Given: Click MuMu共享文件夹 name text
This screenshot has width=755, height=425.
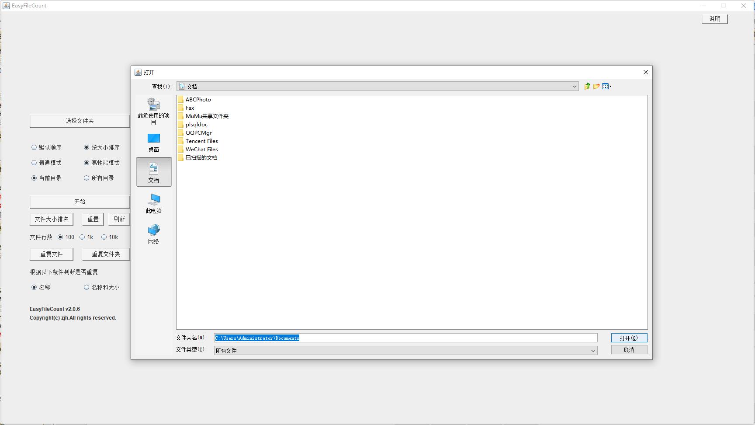Looking at the screenshot, I should click(x=207, y=116).
